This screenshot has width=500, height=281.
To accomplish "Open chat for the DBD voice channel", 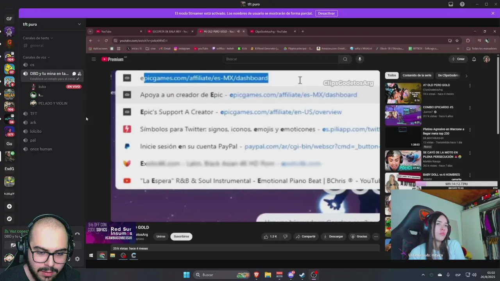I will point(74,73).
